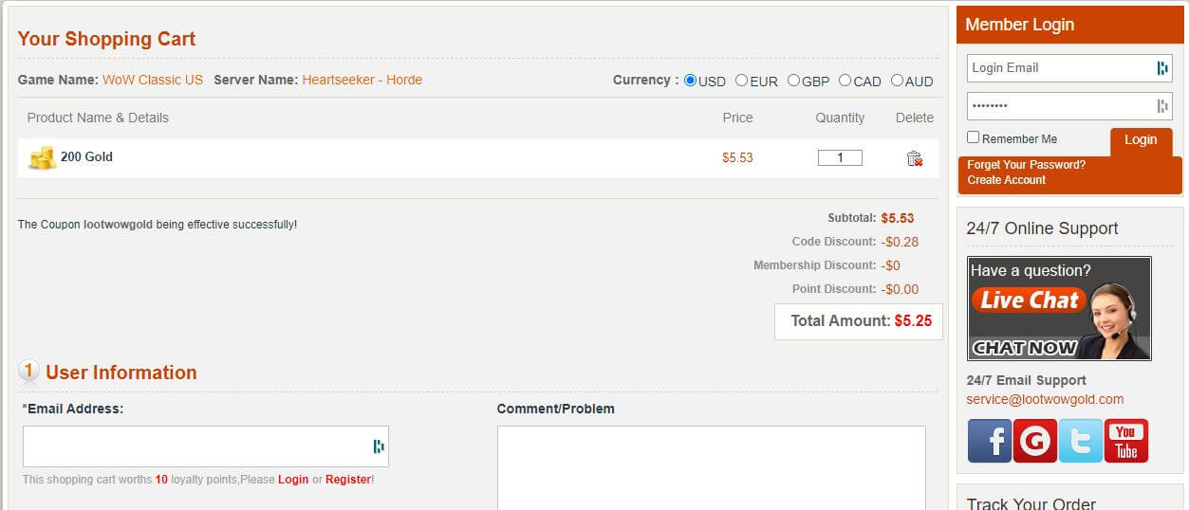Click the Code Discount -$0.28 value

coord(900,242)
